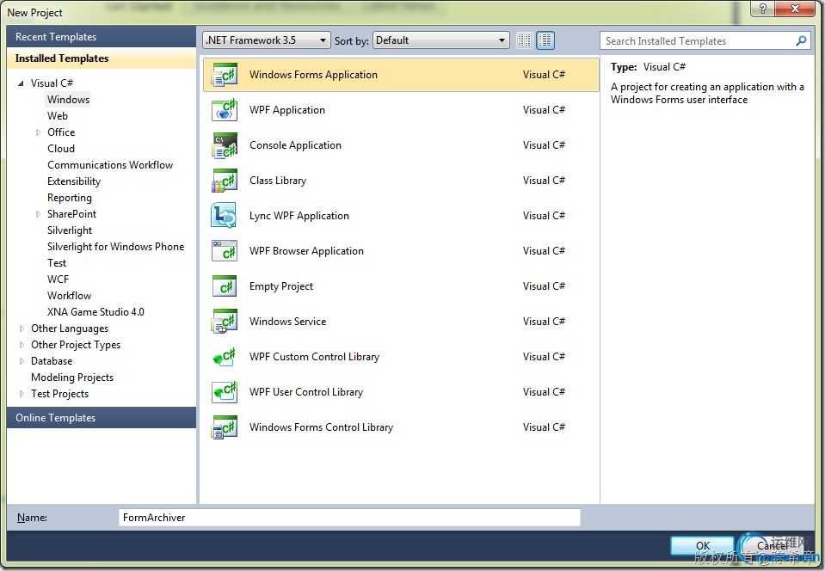
Task: Select the Modeling Projects item
Action: 72,378
